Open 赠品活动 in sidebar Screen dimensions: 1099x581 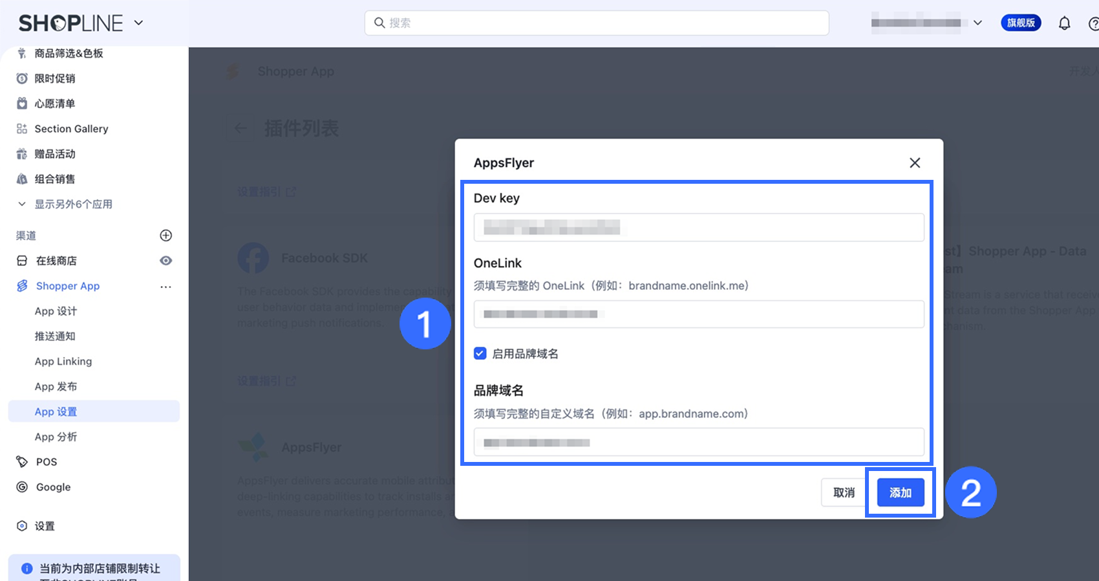point(55,154)
